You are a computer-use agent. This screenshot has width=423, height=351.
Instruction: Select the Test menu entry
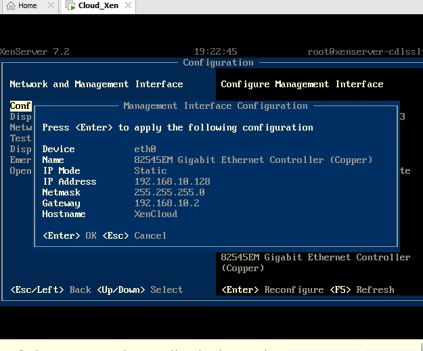point(20,138)
